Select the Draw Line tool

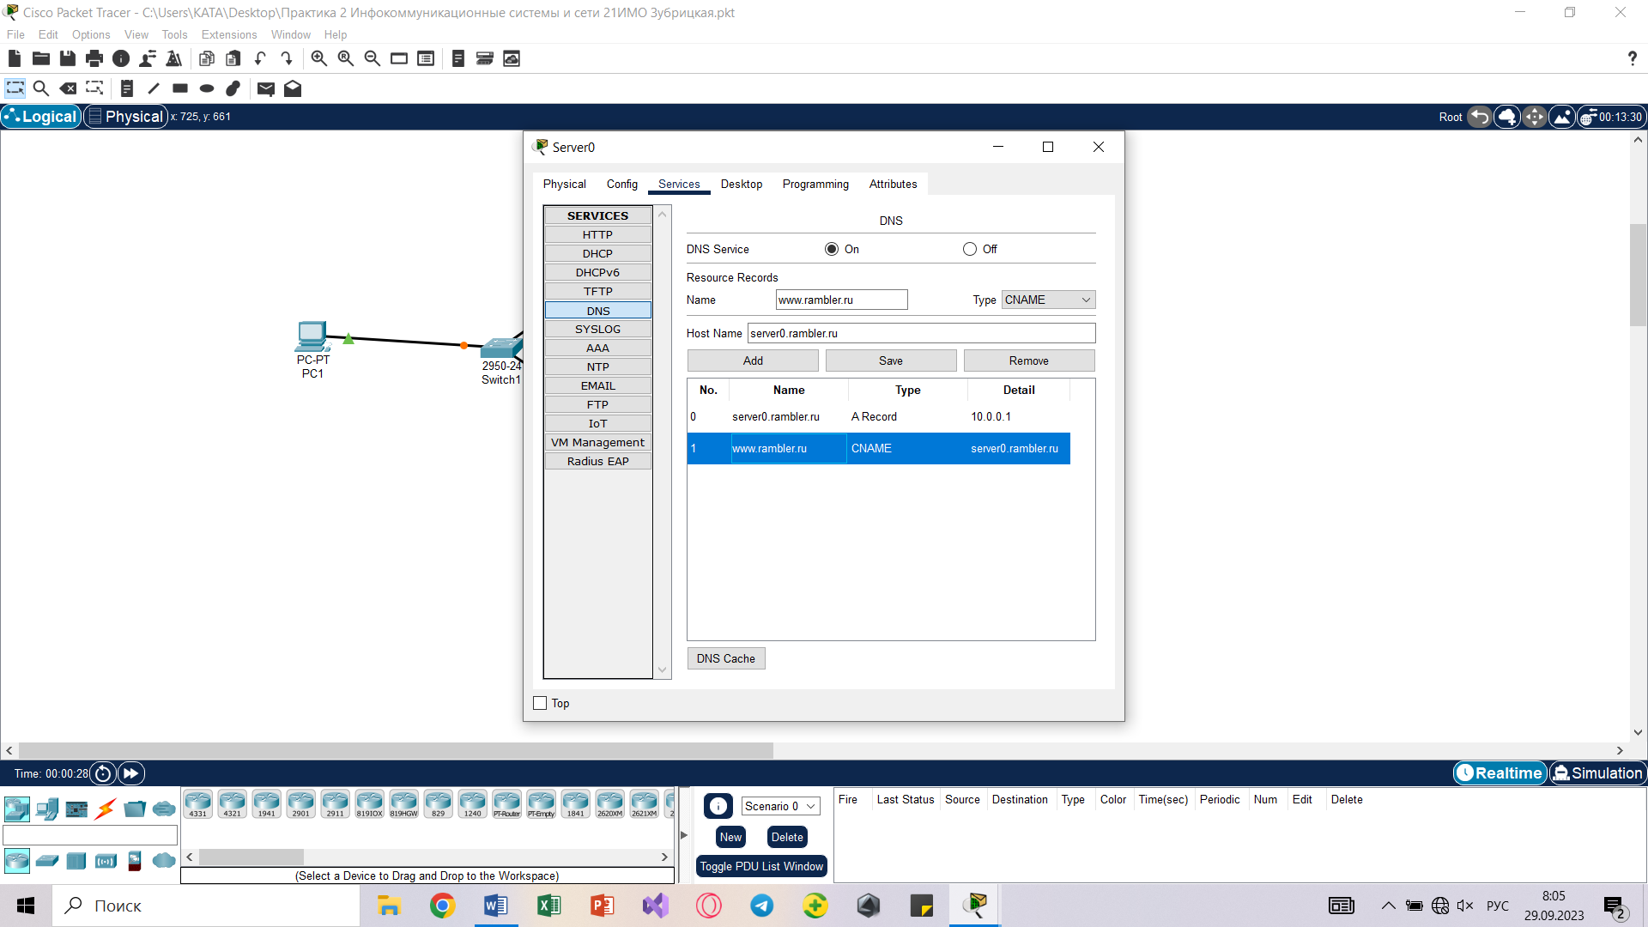point(154,88)
